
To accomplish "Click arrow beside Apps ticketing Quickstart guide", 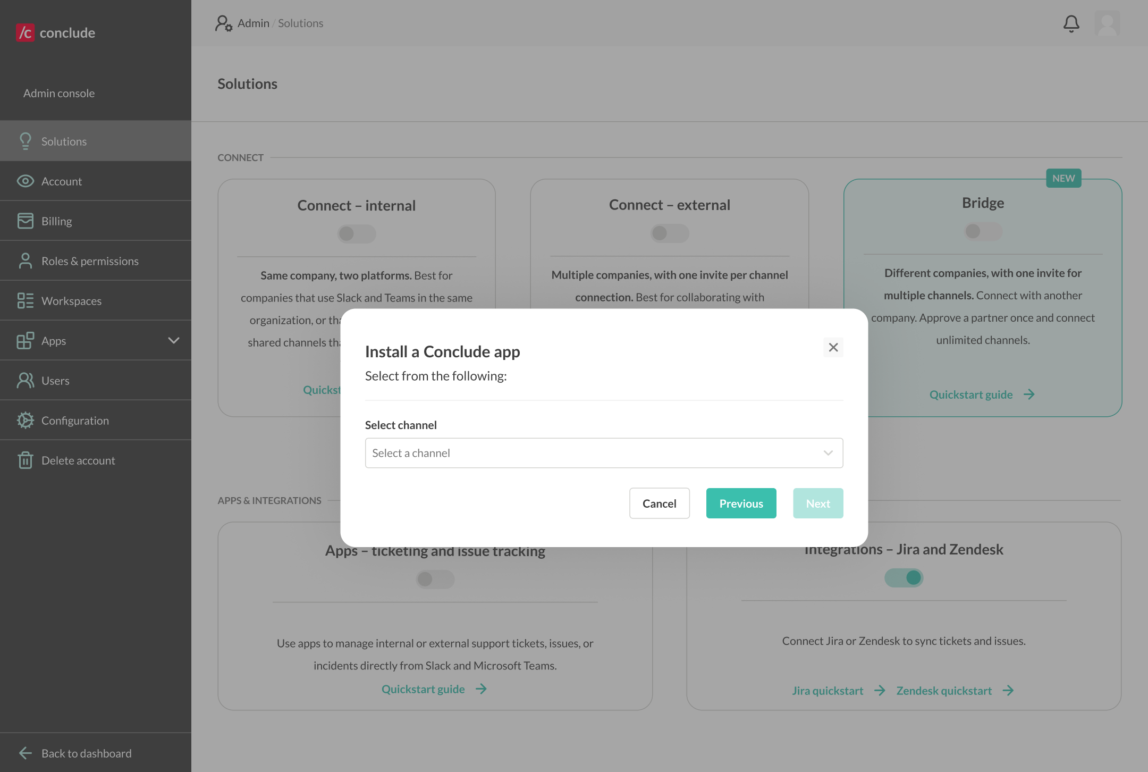I will point(481,689).
